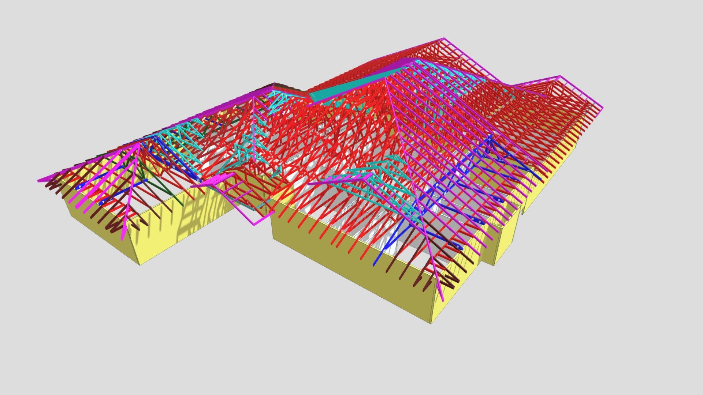Viewport: 703px width, 395px height.
Task: Select the topmost magenta ridge corner of the roof
Action: (444, 39)
